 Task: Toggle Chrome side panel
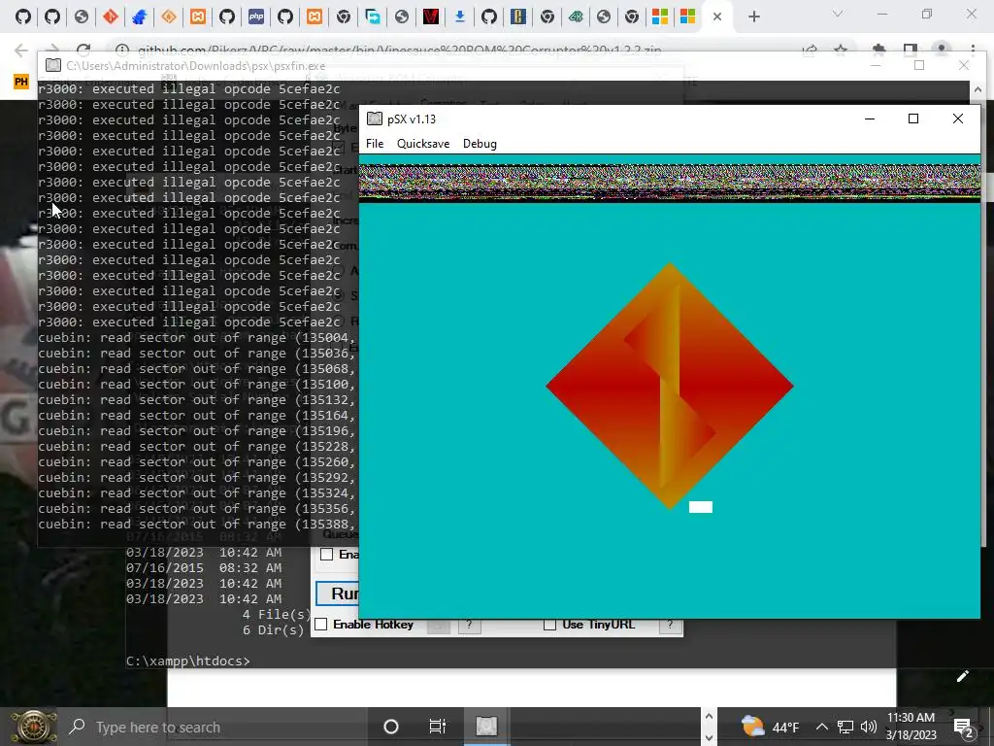point(911,51)
